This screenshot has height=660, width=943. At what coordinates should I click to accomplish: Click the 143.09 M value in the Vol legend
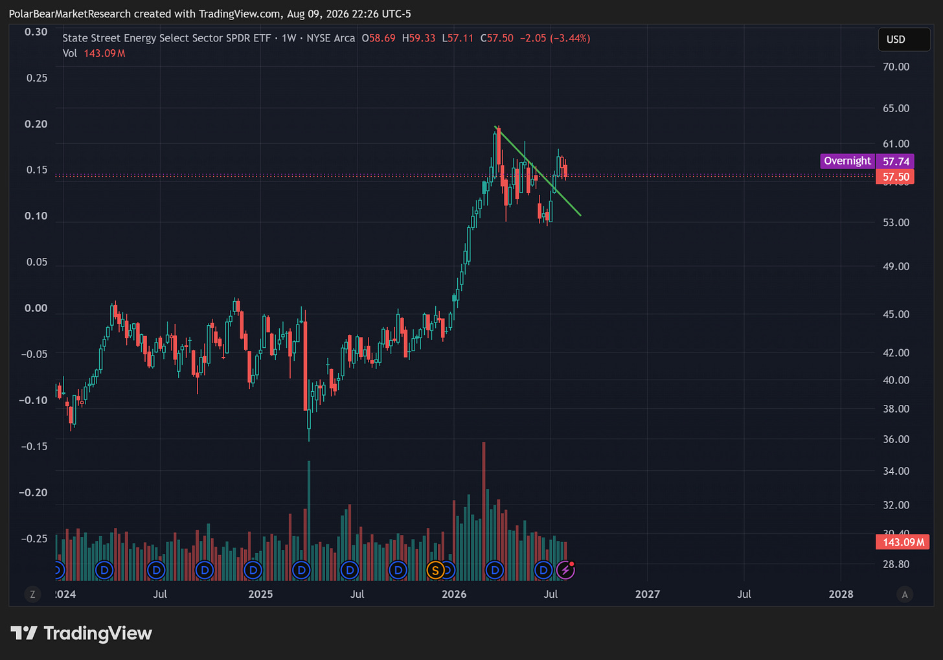(x=104, y=53)
